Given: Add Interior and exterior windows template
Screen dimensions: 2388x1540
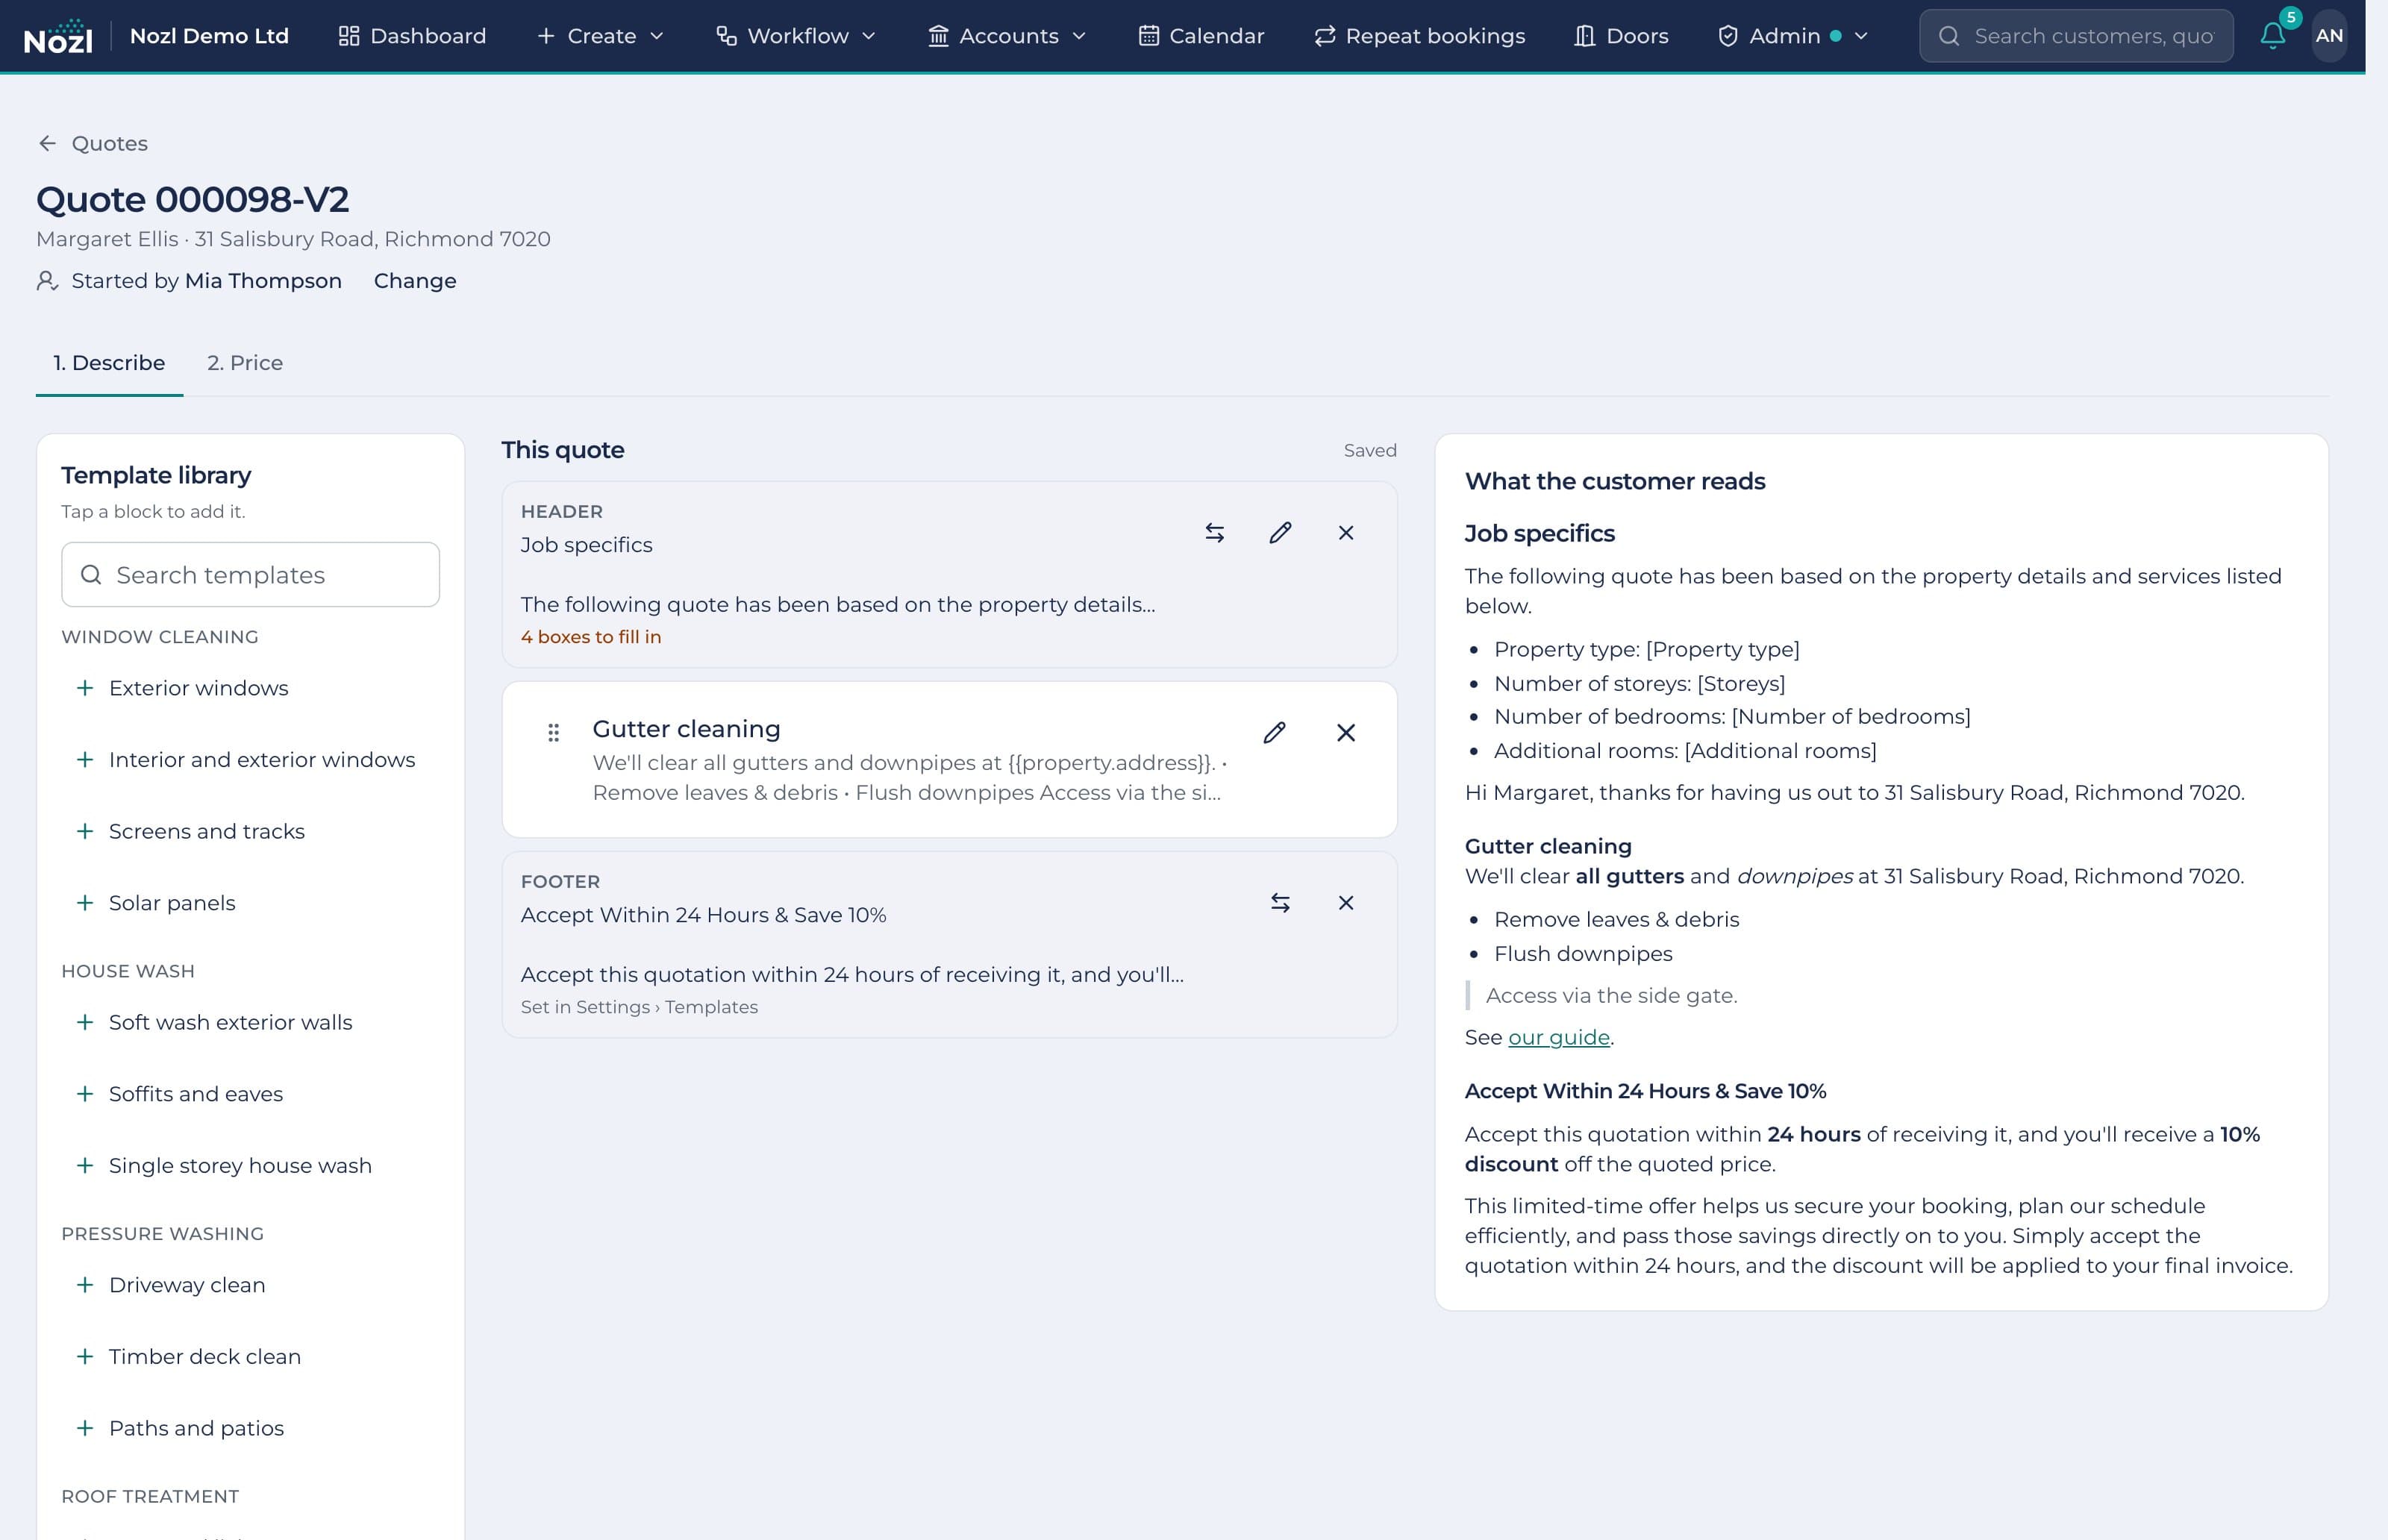Looking at the screenshot, I should click(x=250, y=760).
